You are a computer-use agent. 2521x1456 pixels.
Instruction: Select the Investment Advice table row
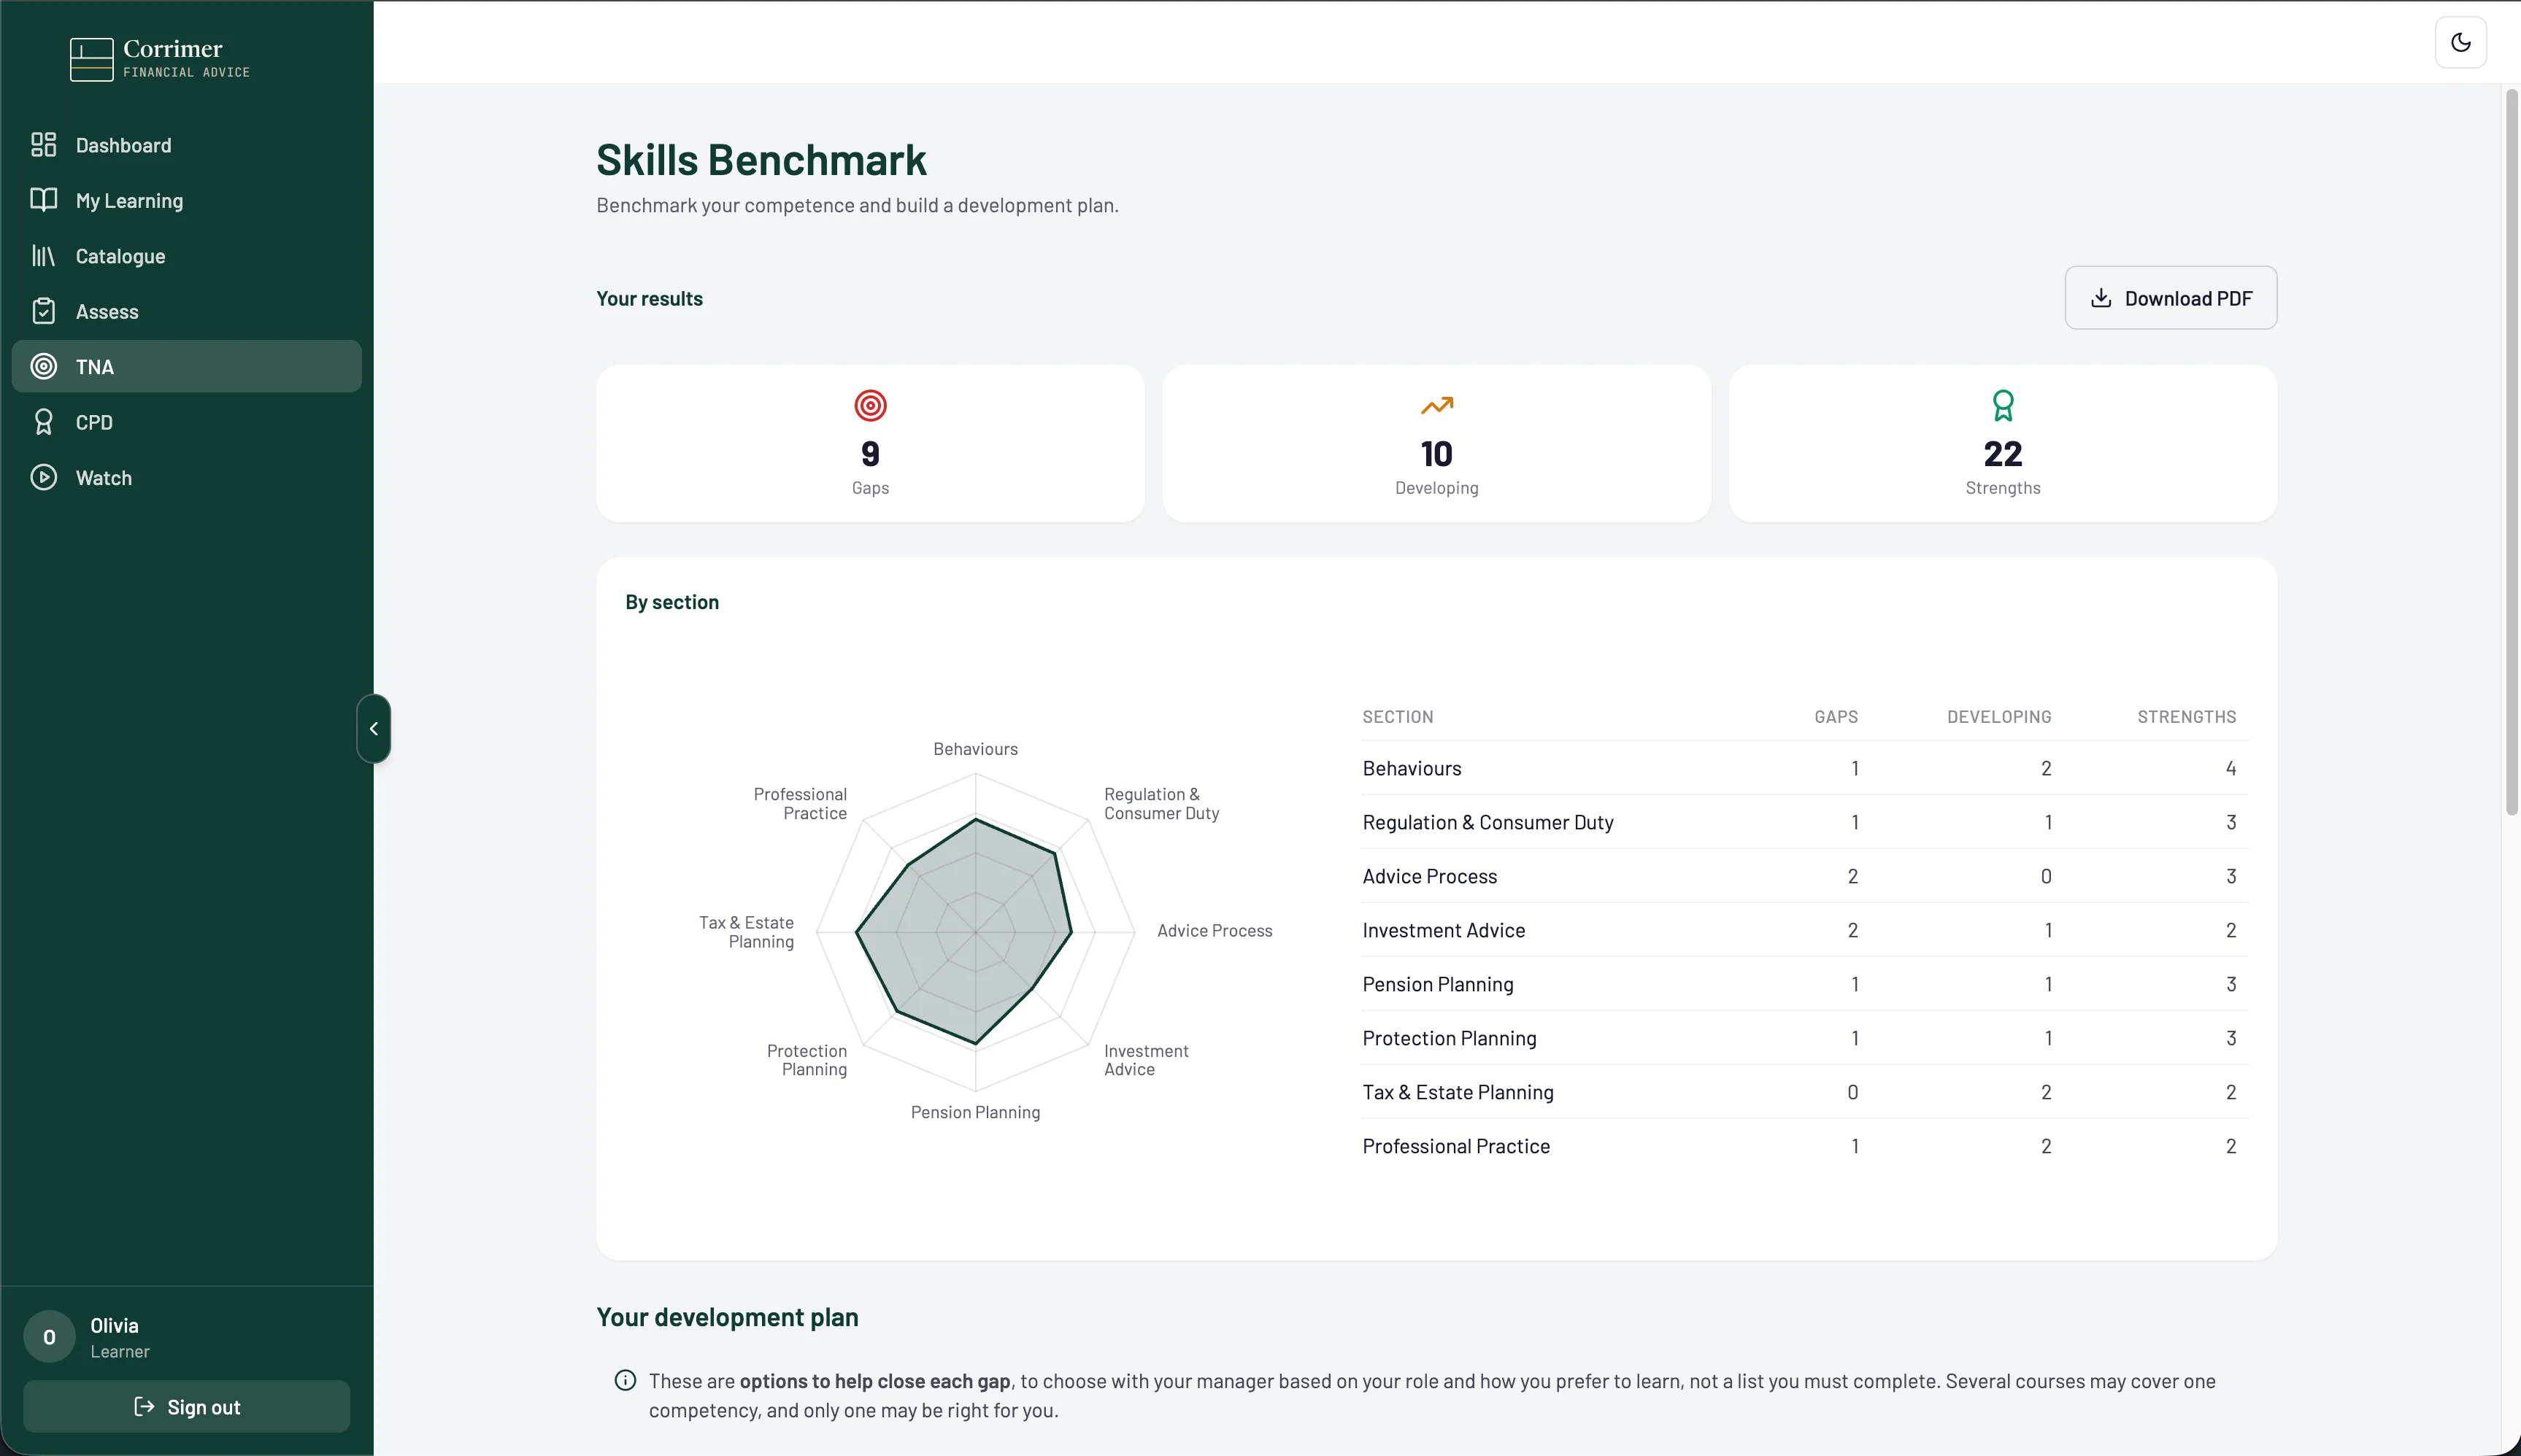click(1804, 930)
